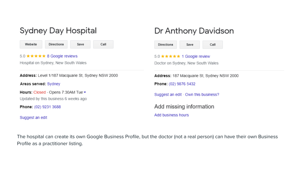The height and width of the screenshot is (170, 302).
Task: Click Hospital on Sydney, New South Wales
Action: tap(53, 63)
